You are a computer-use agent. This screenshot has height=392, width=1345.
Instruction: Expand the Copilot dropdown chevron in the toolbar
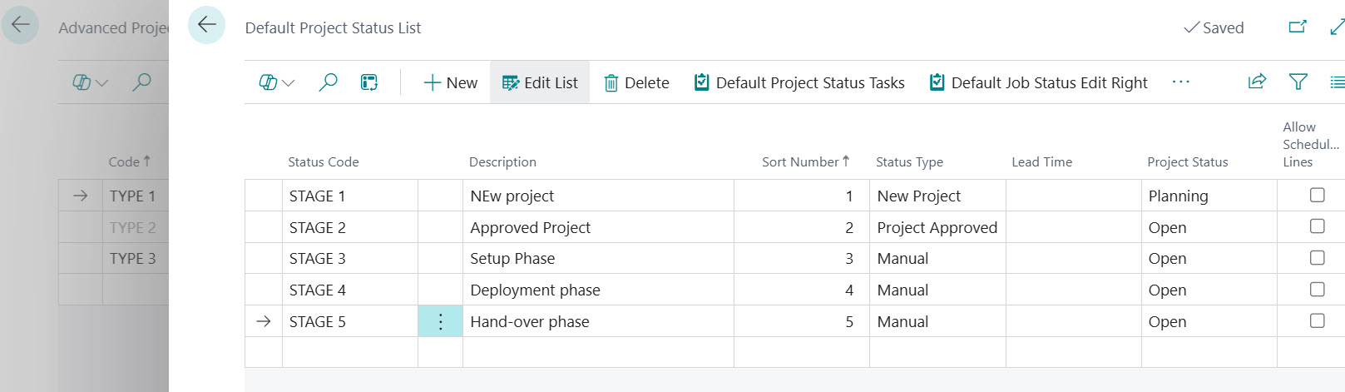[x=289, y=83]
